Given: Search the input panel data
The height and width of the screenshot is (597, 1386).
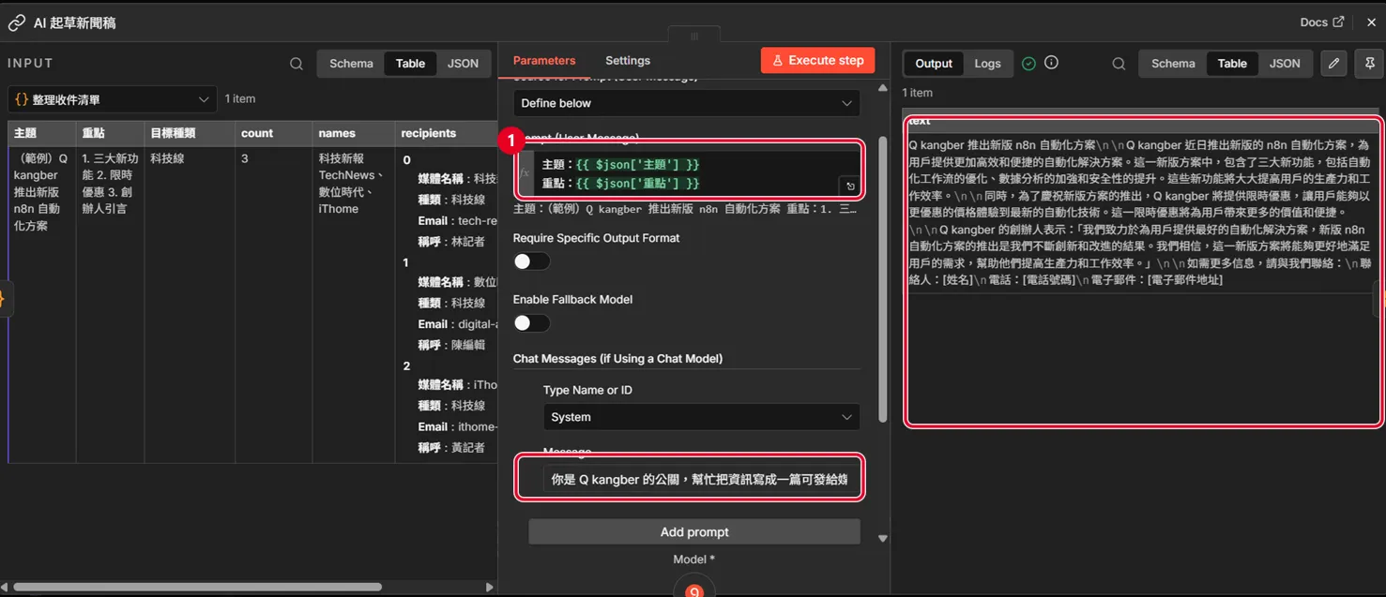Looking at the screenshot, I should click(x=297, y=64).
